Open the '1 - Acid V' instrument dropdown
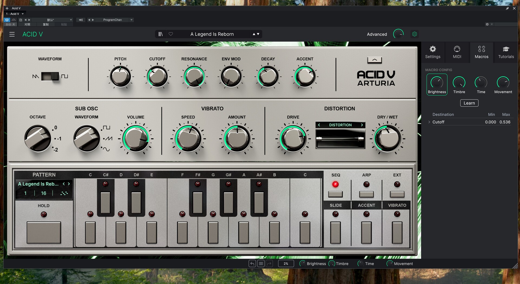Viewport: 520px width, 284px height. 15,14
